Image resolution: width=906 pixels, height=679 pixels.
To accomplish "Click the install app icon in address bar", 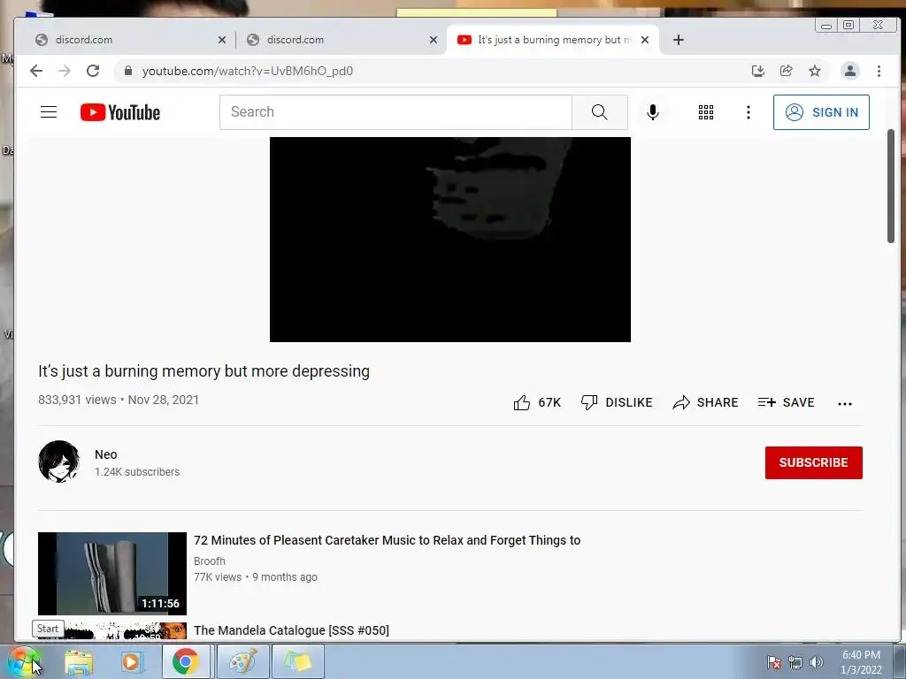I will [x=757, y=71].
